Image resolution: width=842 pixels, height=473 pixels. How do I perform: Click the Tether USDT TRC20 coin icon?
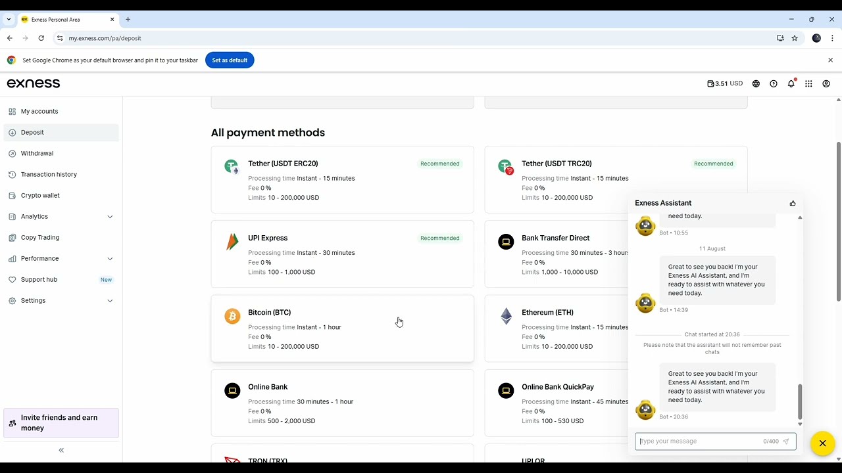[506, 167]
